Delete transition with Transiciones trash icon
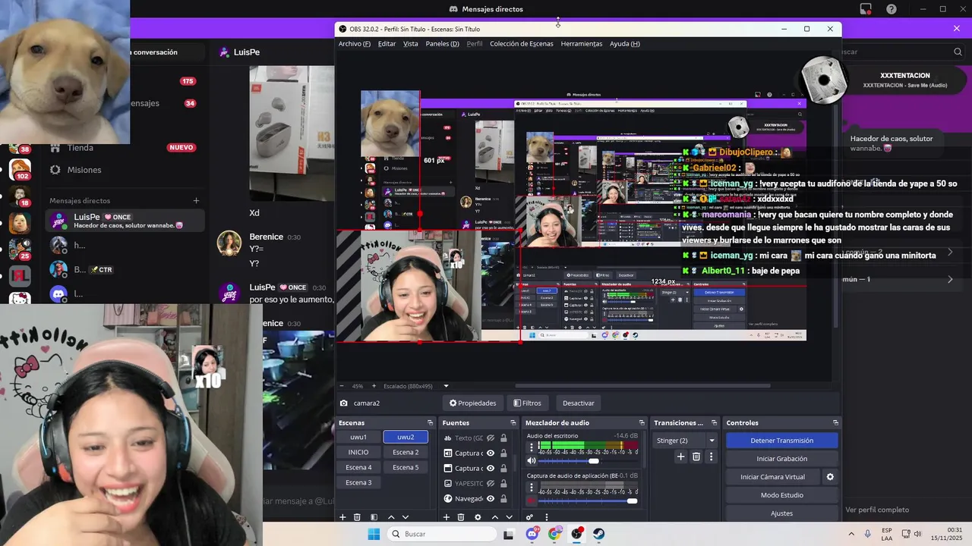972x546 pixels. 696,457
